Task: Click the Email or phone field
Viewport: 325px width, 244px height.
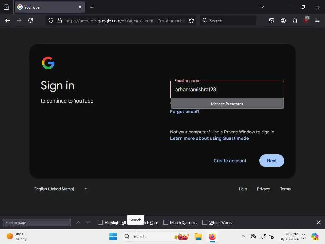Action: 227,89
